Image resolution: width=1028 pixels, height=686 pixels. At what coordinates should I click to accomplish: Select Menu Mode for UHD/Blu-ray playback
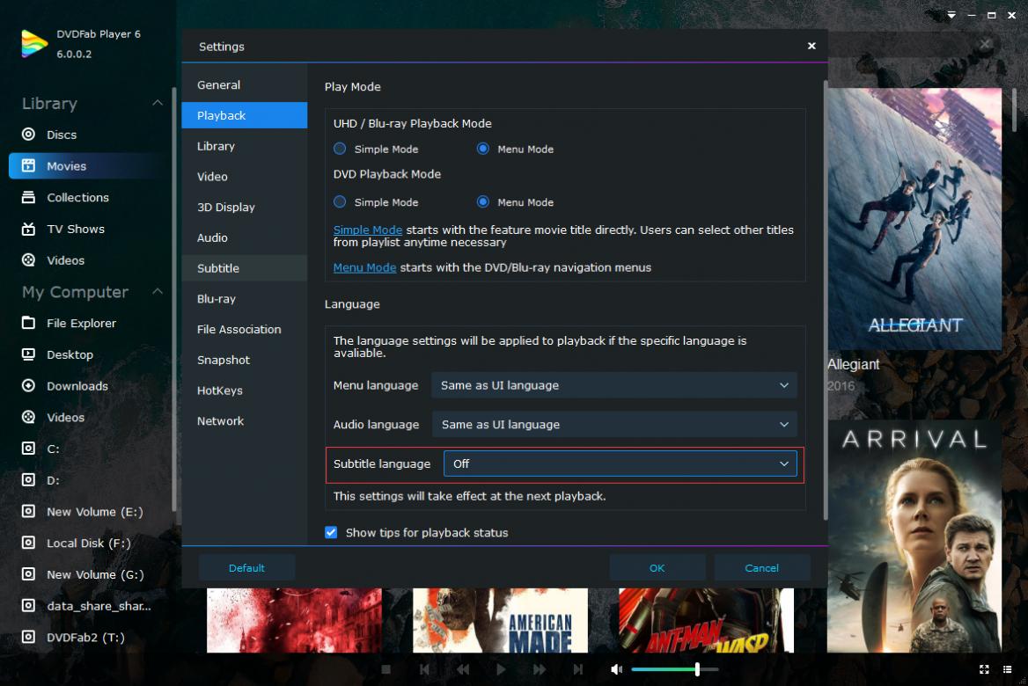[482, 149]
